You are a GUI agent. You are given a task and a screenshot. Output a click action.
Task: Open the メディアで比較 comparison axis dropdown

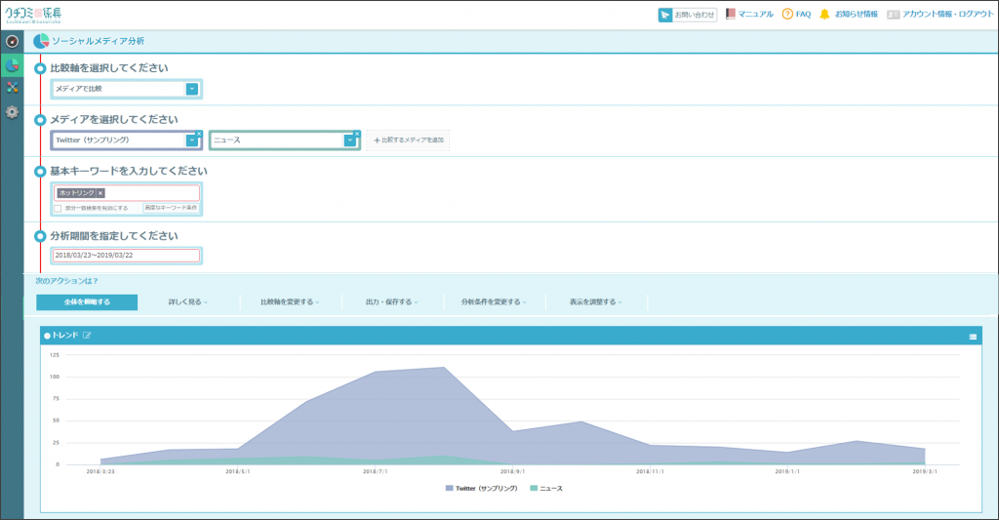192,89
